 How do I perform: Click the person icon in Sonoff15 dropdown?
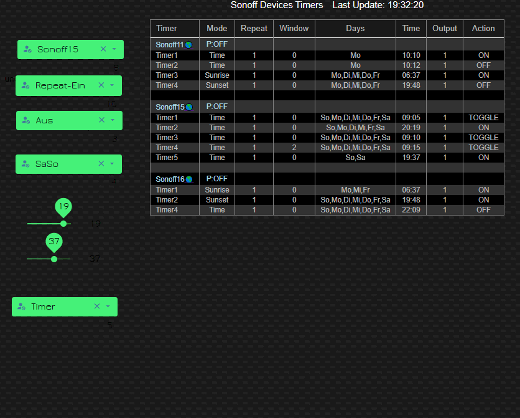27,49
